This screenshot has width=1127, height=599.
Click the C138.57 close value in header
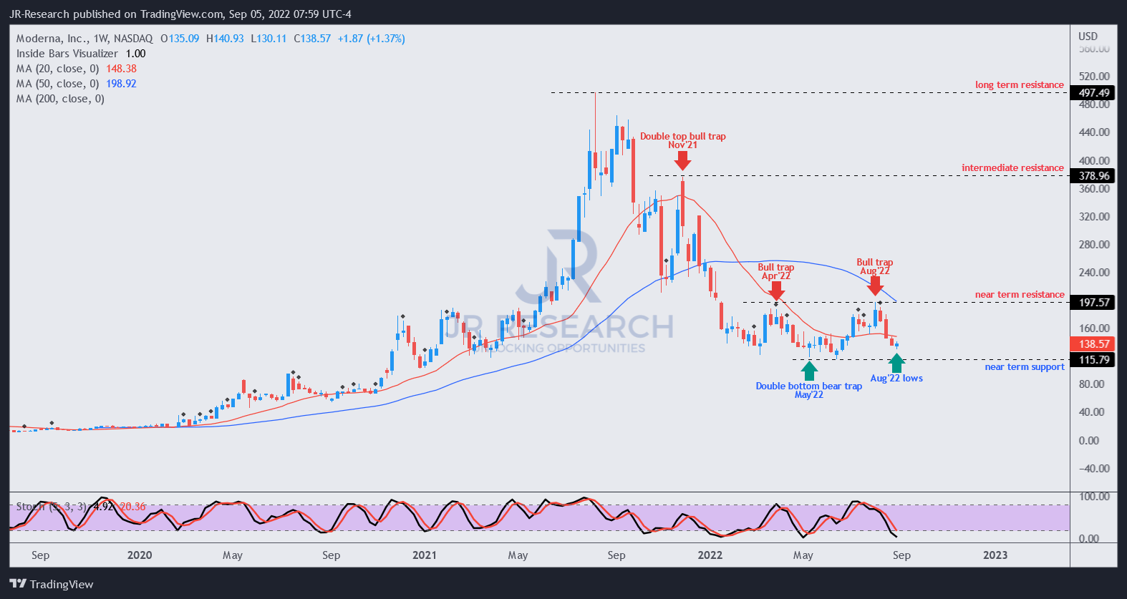coord(312,39)
